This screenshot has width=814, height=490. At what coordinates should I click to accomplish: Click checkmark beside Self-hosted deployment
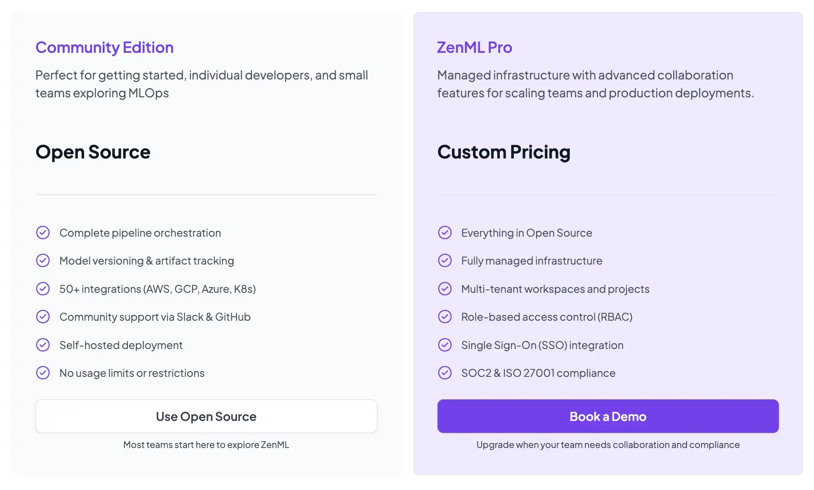43,345
